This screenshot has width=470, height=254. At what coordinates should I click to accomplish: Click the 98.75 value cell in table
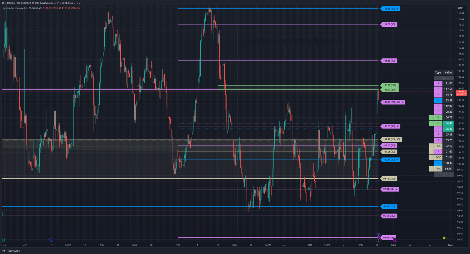tap(448, 169)
